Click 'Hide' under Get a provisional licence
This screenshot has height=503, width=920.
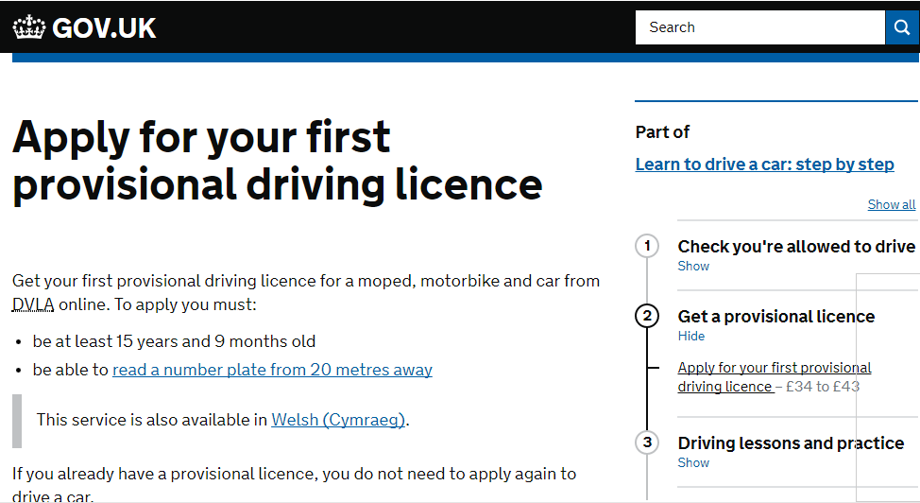tap(691, 337)
